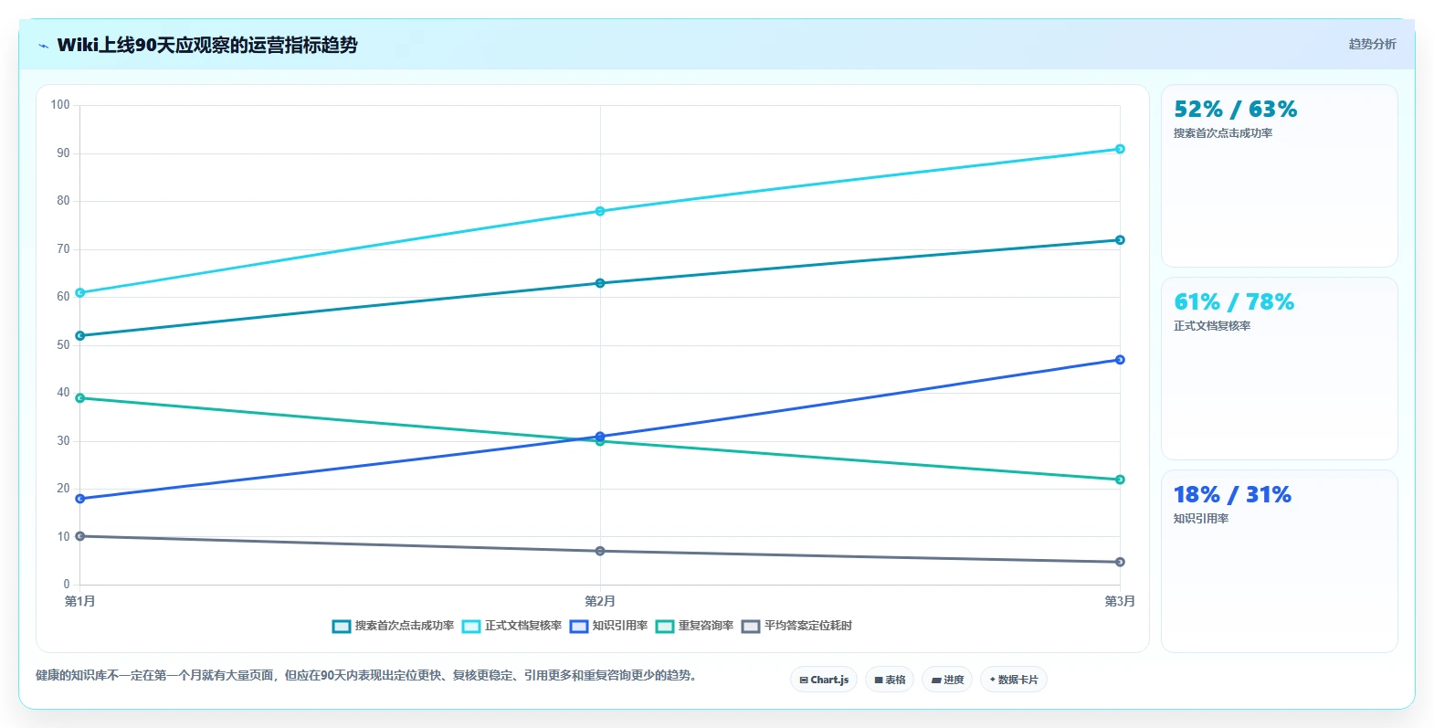Toggle 搜索首次点击成功率 legend series
The width and height of the screenshot is (1434, 728).
click(393, 626)
